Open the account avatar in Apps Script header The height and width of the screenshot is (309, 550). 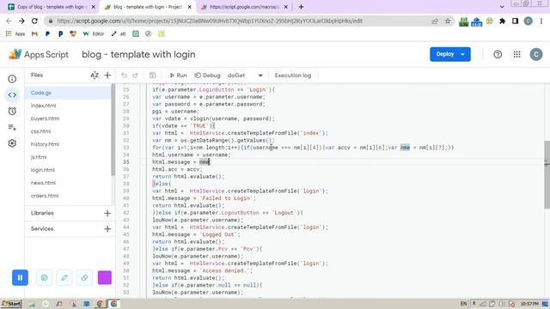536,54
